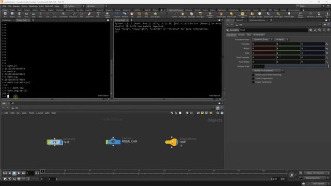Toggle Child Compensation checkbox
The image size is (331, 186).
(x=253, y=79)
